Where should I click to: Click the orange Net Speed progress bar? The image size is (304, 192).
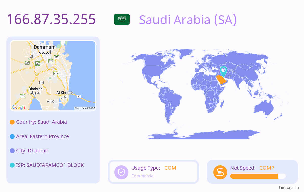coord(258,176)
